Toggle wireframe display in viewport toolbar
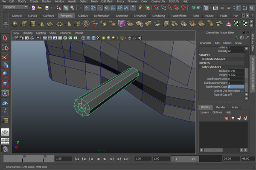Image resolution: width=256 pixels, height=170 pixels. click(83, 38)
